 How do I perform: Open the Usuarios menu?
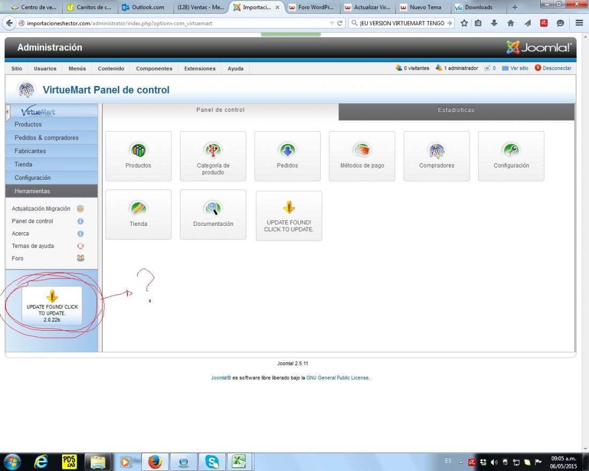[45, 69]
